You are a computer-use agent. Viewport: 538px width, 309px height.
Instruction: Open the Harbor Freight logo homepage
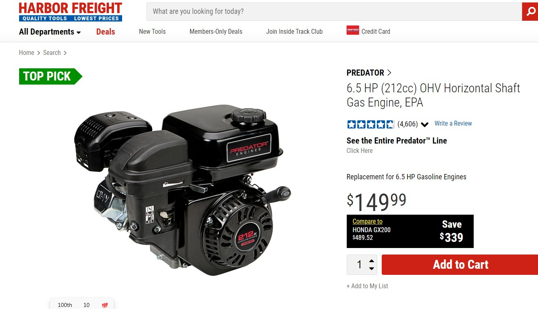click(70, 12)
